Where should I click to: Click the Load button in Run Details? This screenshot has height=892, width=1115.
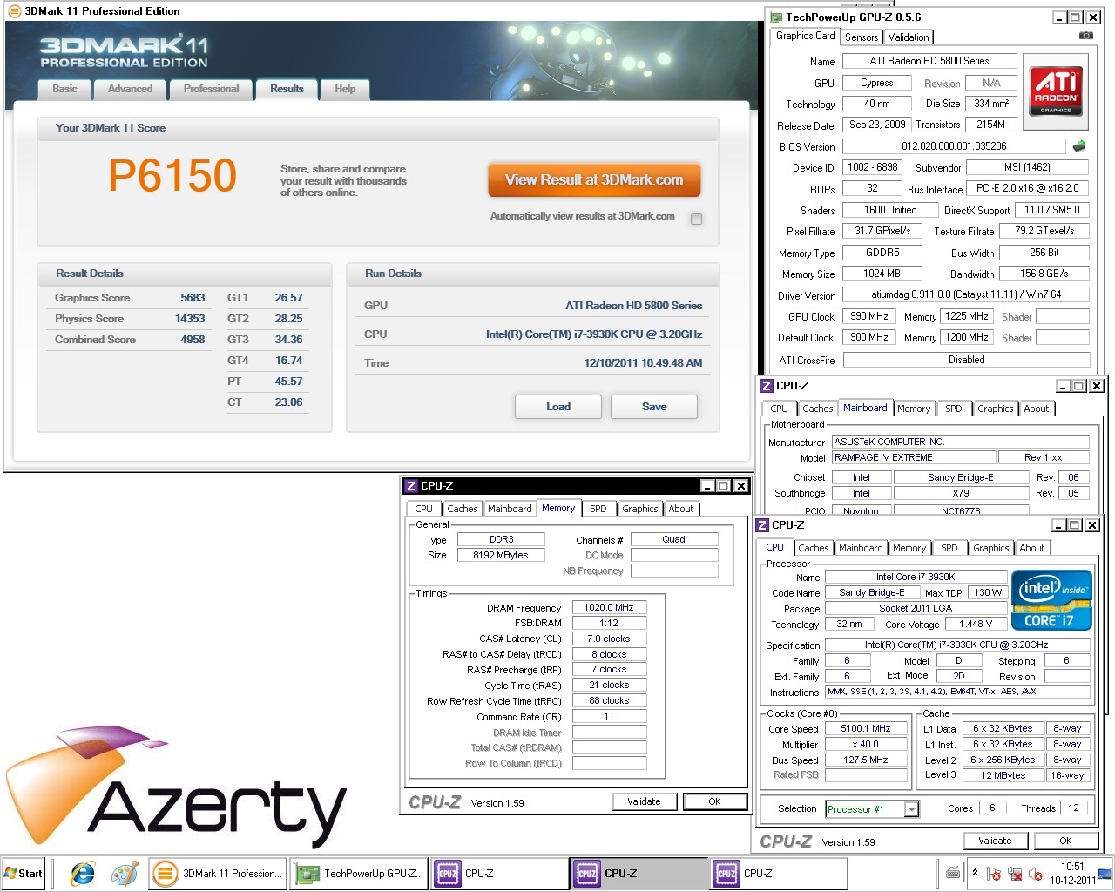pyautogui.click(x=558, y=407)
